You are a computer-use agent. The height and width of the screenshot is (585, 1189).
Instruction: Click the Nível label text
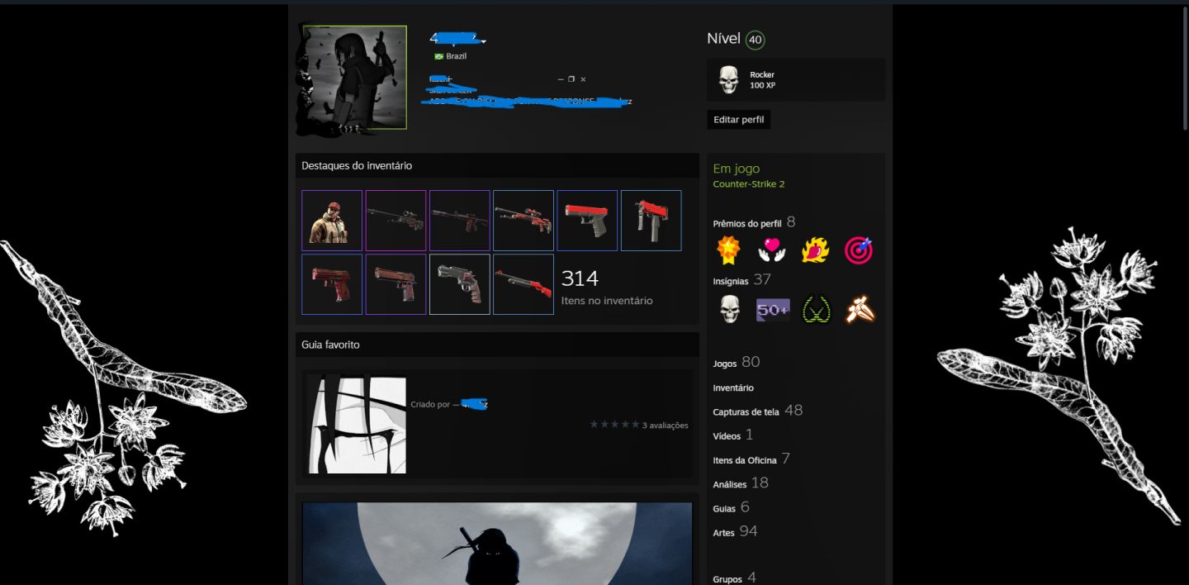pos(723,39)
